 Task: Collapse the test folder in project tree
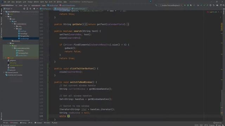click(8, 43)
